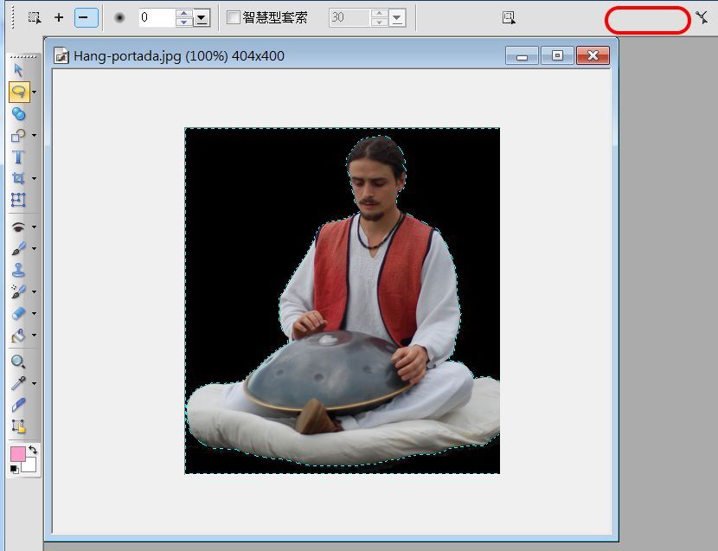
Task: Pick the Retouch brush with sparkles
Action: click(x=18, y=292)
